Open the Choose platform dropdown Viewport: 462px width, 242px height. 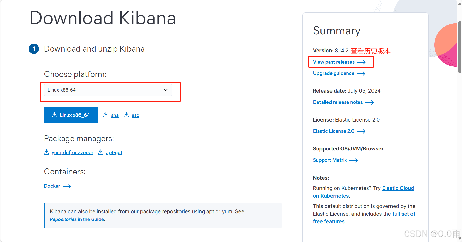click(108, 90)
